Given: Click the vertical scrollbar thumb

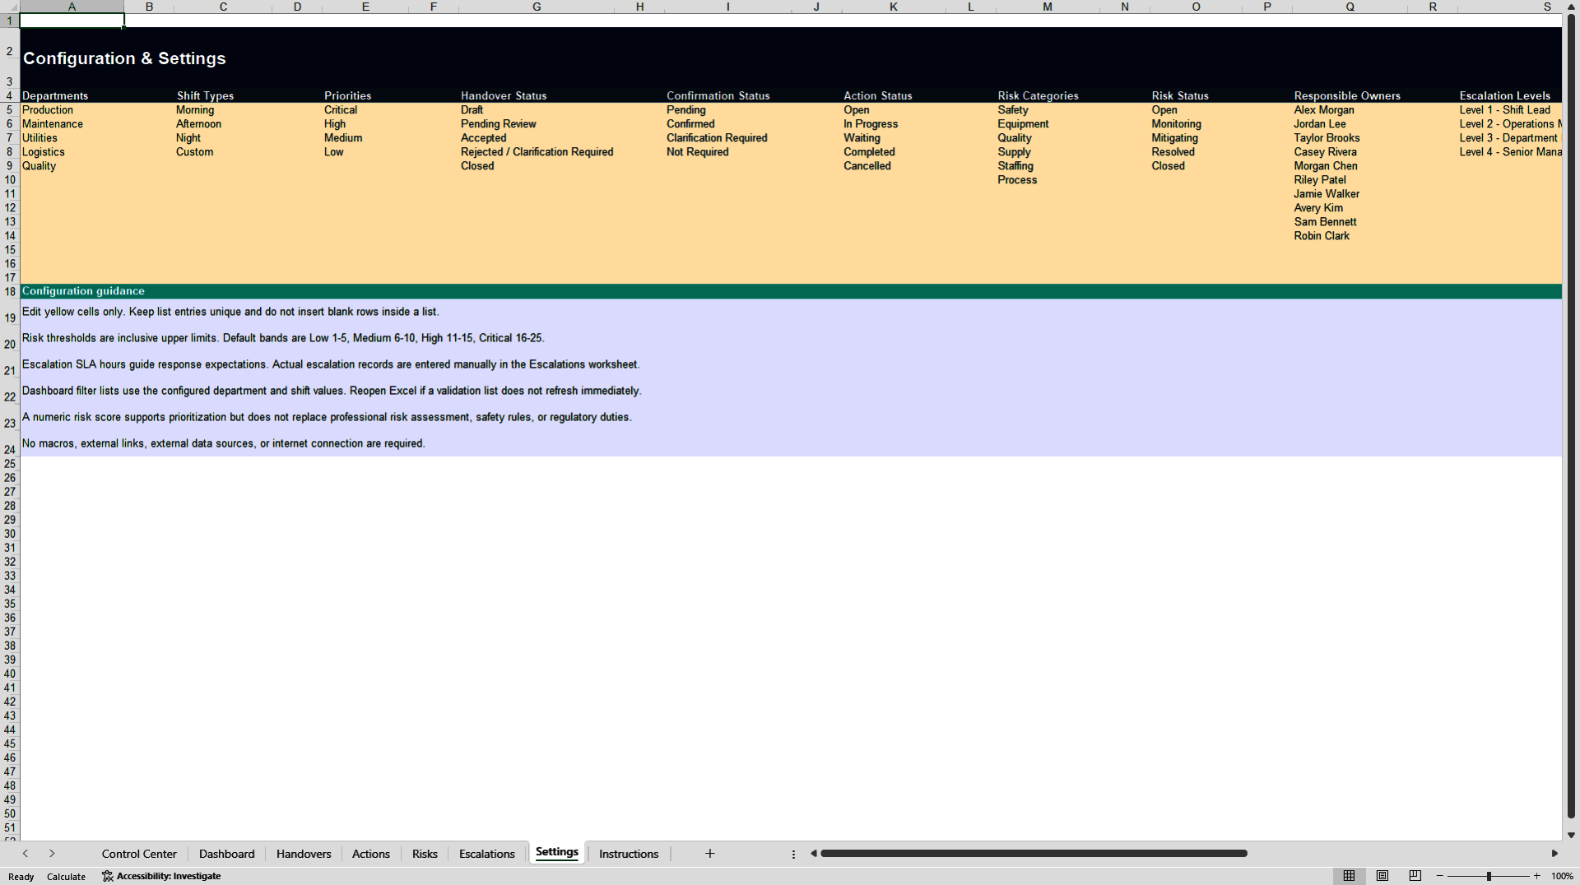Looking at the screenshot, I should tap(1571, 415).
